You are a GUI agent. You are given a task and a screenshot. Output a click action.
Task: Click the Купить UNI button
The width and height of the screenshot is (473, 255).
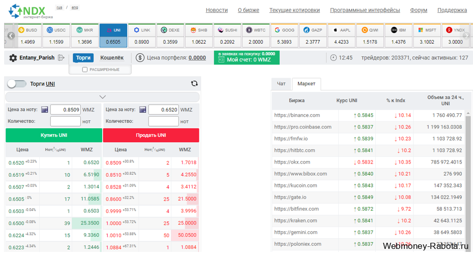pos(54,135)
